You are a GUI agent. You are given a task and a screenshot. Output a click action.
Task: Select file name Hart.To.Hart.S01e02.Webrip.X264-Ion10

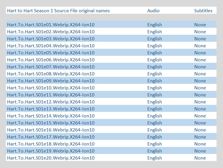point(51,32)
